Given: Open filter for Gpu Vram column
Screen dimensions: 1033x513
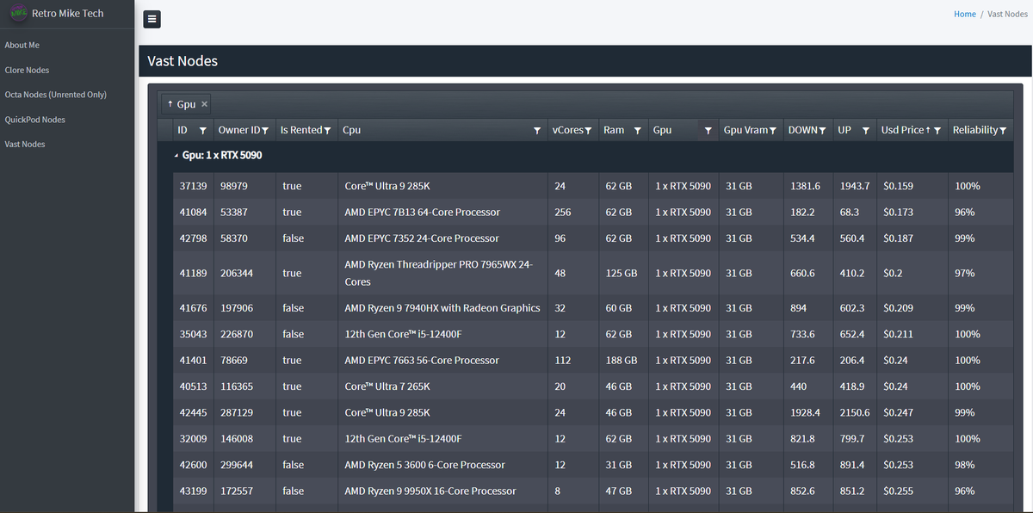Looking at the screenshot, I should coord(773,131).
